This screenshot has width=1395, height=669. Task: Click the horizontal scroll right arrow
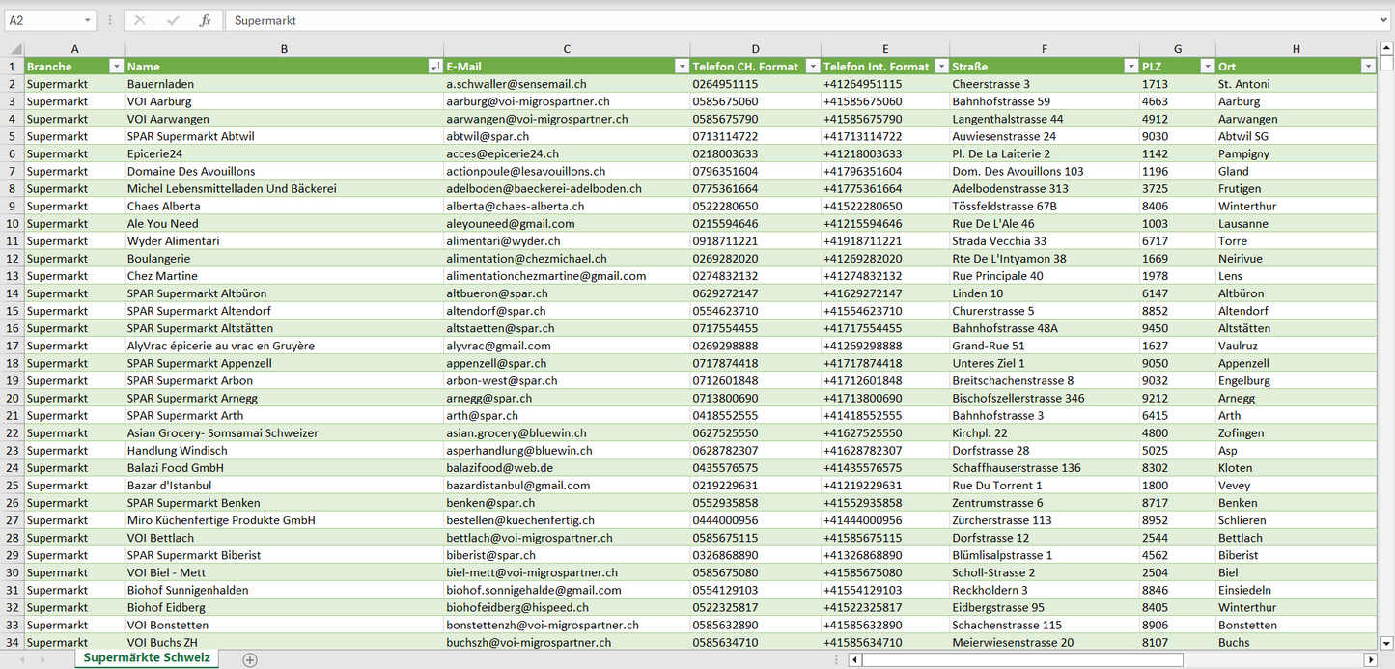coord(1369,660)
